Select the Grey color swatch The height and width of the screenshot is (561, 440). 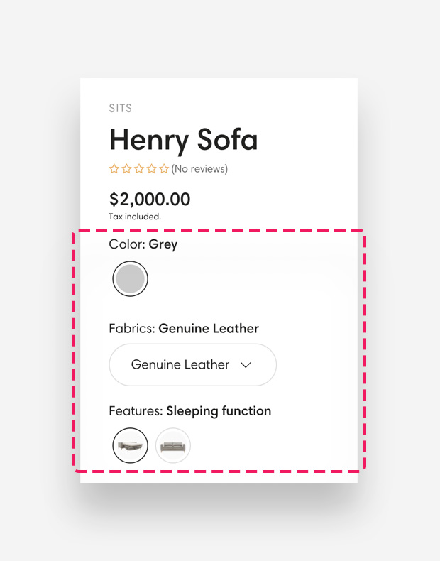[x=130, y=279]
